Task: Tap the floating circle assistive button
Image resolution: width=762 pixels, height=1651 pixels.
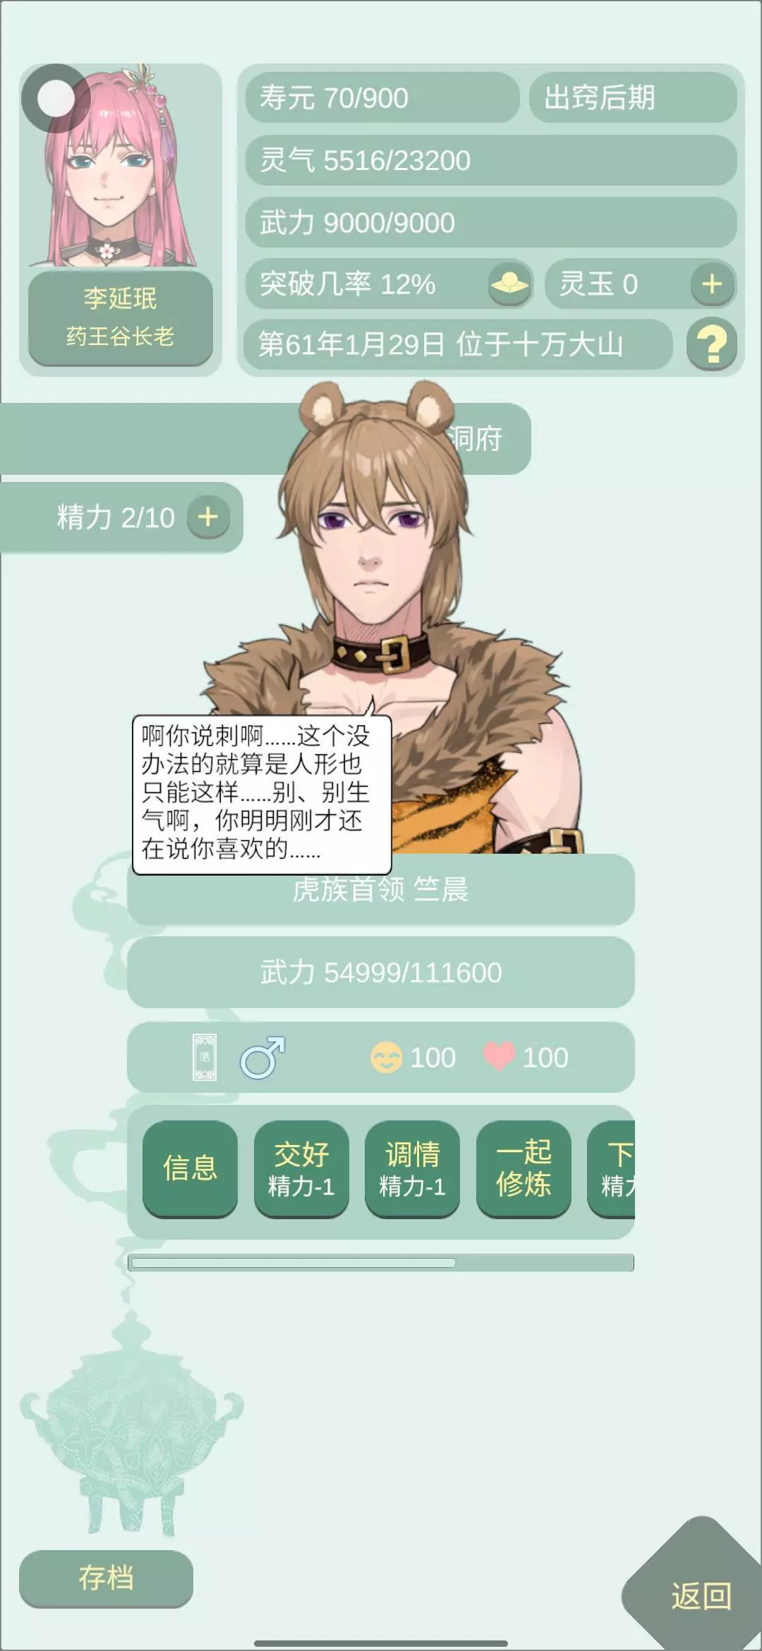Action: tap(56, 99)
